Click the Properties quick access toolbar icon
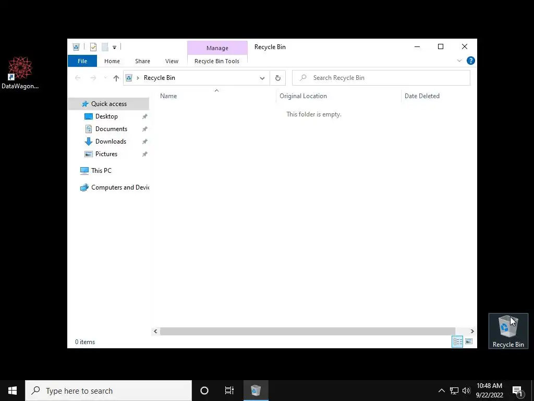This screenshot has width=534, height=401. pyautogui.click(x=93, y=47)
